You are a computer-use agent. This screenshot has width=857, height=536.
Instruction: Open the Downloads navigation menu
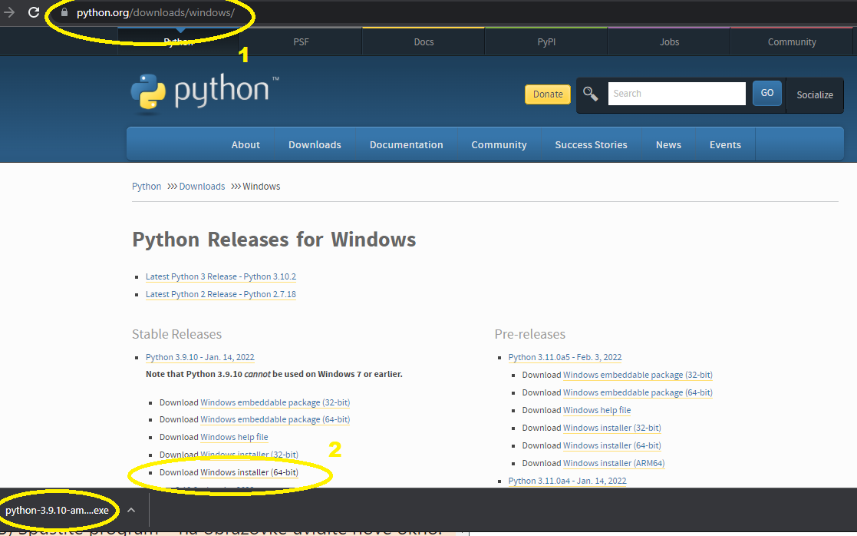tap(315, 145)
